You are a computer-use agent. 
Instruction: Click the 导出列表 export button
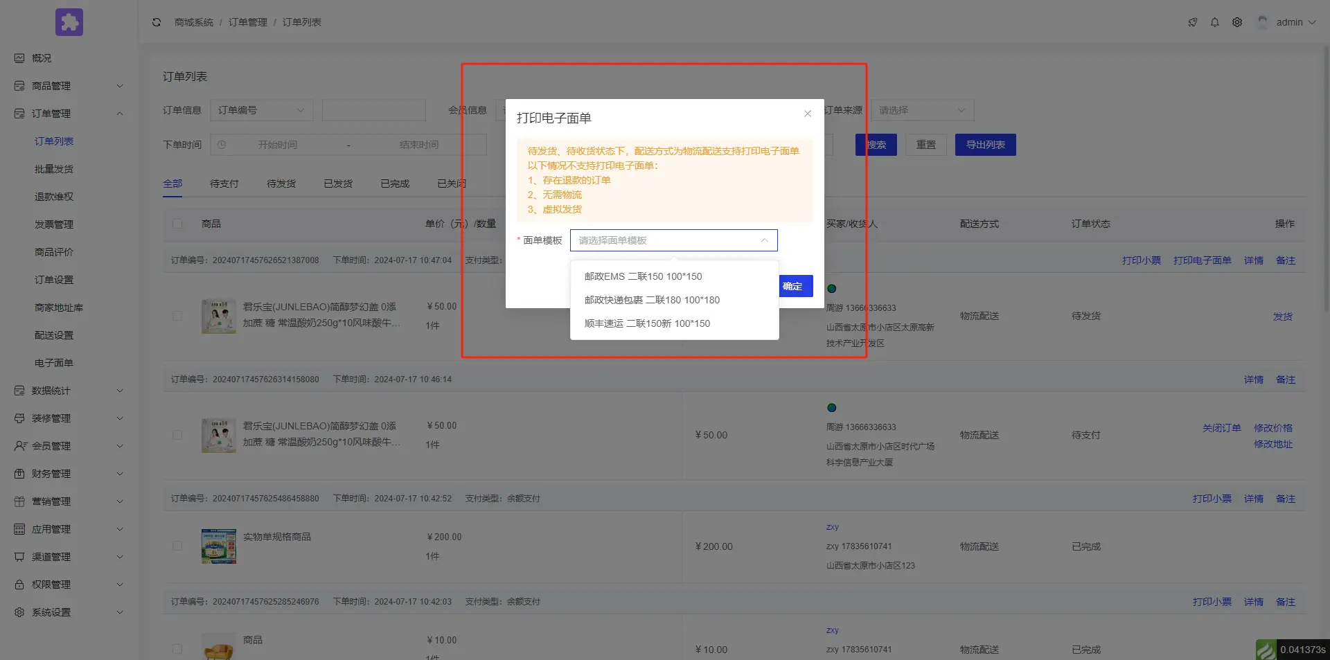[x=985, y=145]
